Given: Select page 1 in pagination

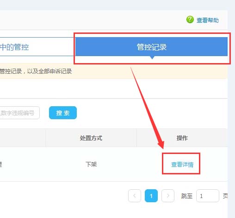Looking at the screenshot, I should point(151,196).
